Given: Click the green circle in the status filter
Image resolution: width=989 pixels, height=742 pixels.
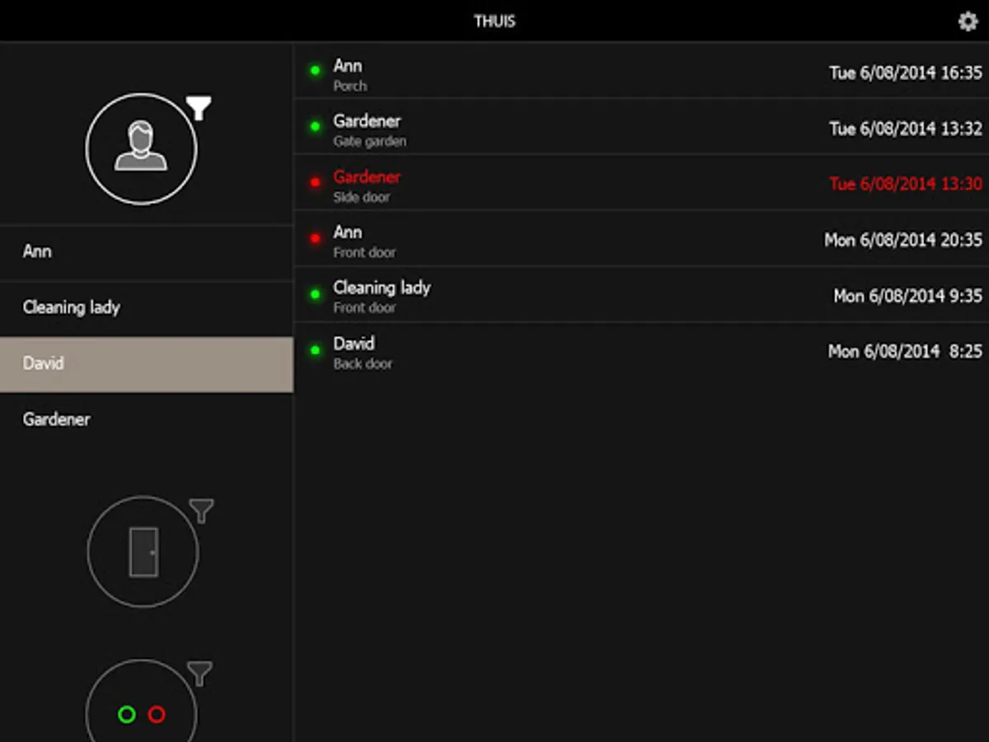Looking at the screenshot, I should (x=127, y=714).
